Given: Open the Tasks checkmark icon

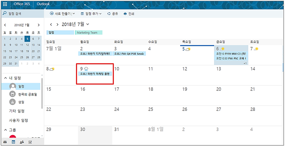Looking at the screenshot, I should (30, 142).
